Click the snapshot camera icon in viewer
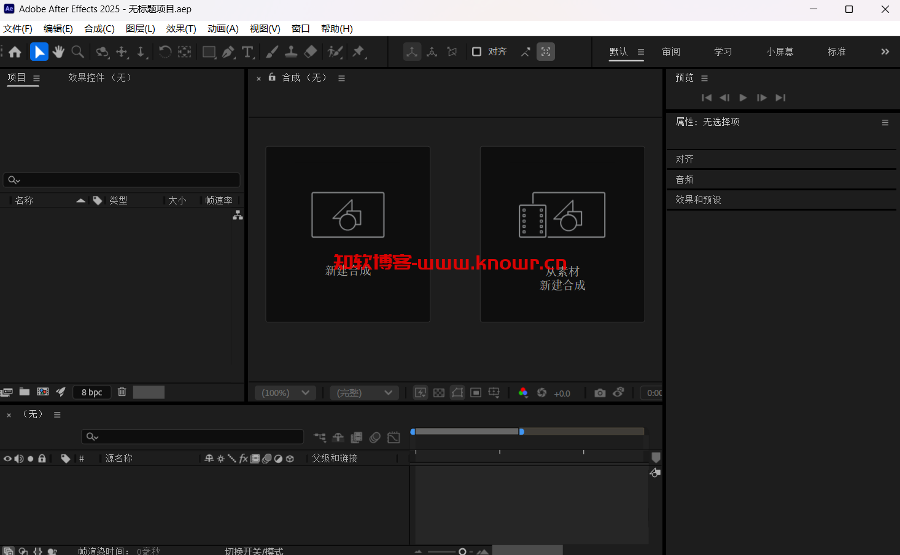The width and height of the screenshot is (900, 555). click(x=600, y=393)
